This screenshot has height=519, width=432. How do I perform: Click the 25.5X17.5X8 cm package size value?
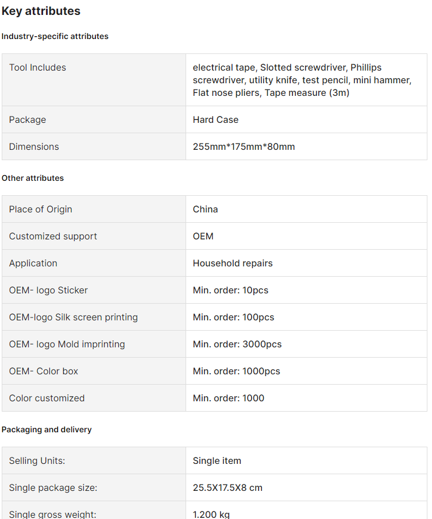tap(227, 488)
